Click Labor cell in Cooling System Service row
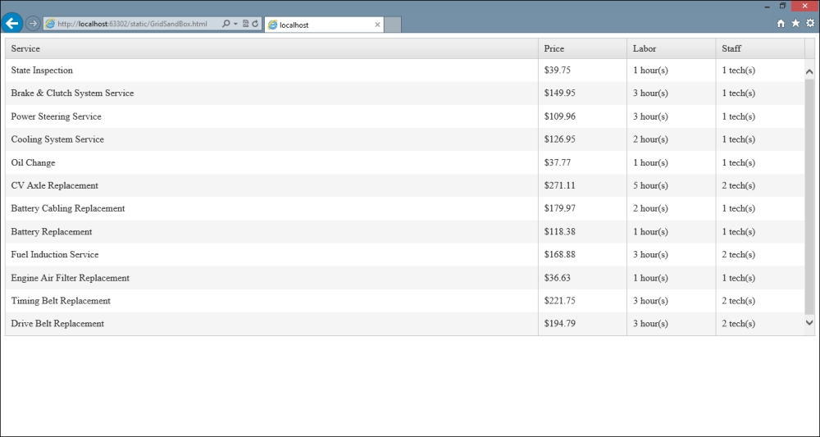This screenshot has height=437, width=820. click(671, 139)
